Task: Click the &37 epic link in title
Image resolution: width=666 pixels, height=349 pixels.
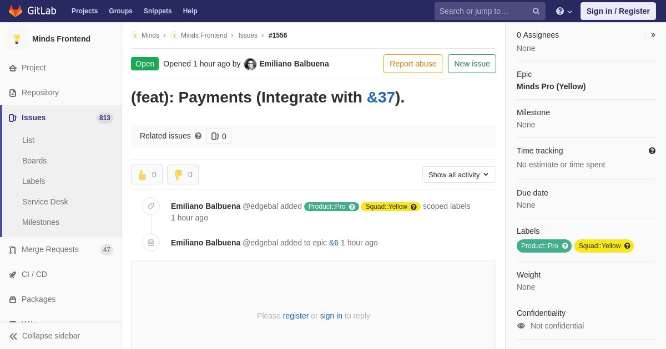Action: pos(381,97)
